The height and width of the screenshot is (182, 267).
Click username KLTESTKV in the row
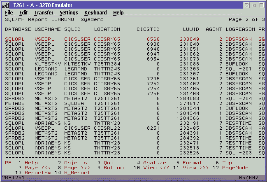click(48, 64)
